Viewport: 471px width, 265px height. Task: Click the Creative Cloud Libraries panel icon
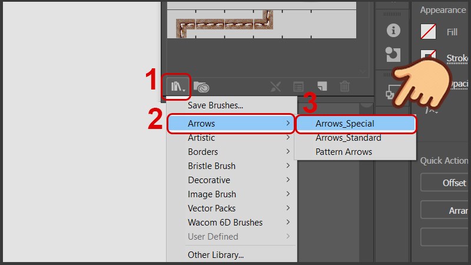point(201,87)
